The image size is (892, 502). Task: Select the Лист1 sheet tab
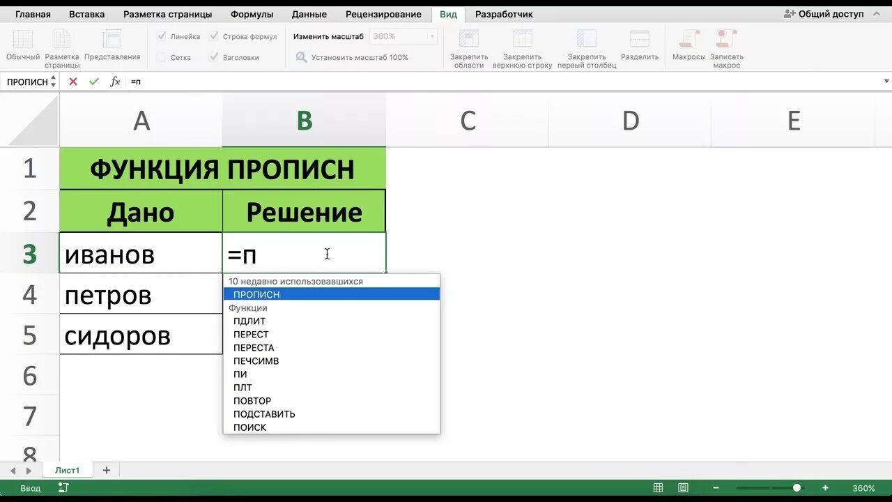coord(68,471)
